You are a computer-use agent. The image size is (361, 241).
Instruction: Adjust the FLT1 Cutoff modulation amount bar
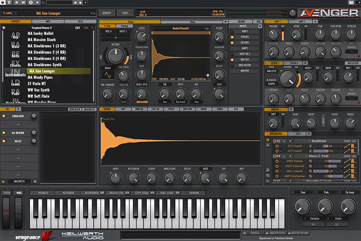328,151
